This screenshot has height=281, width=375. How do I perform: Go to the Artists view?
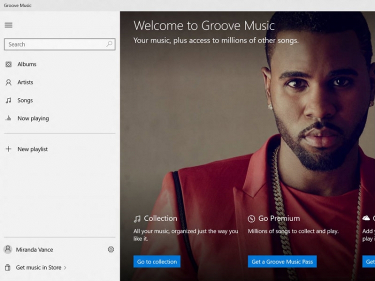[x=25, y=82]
